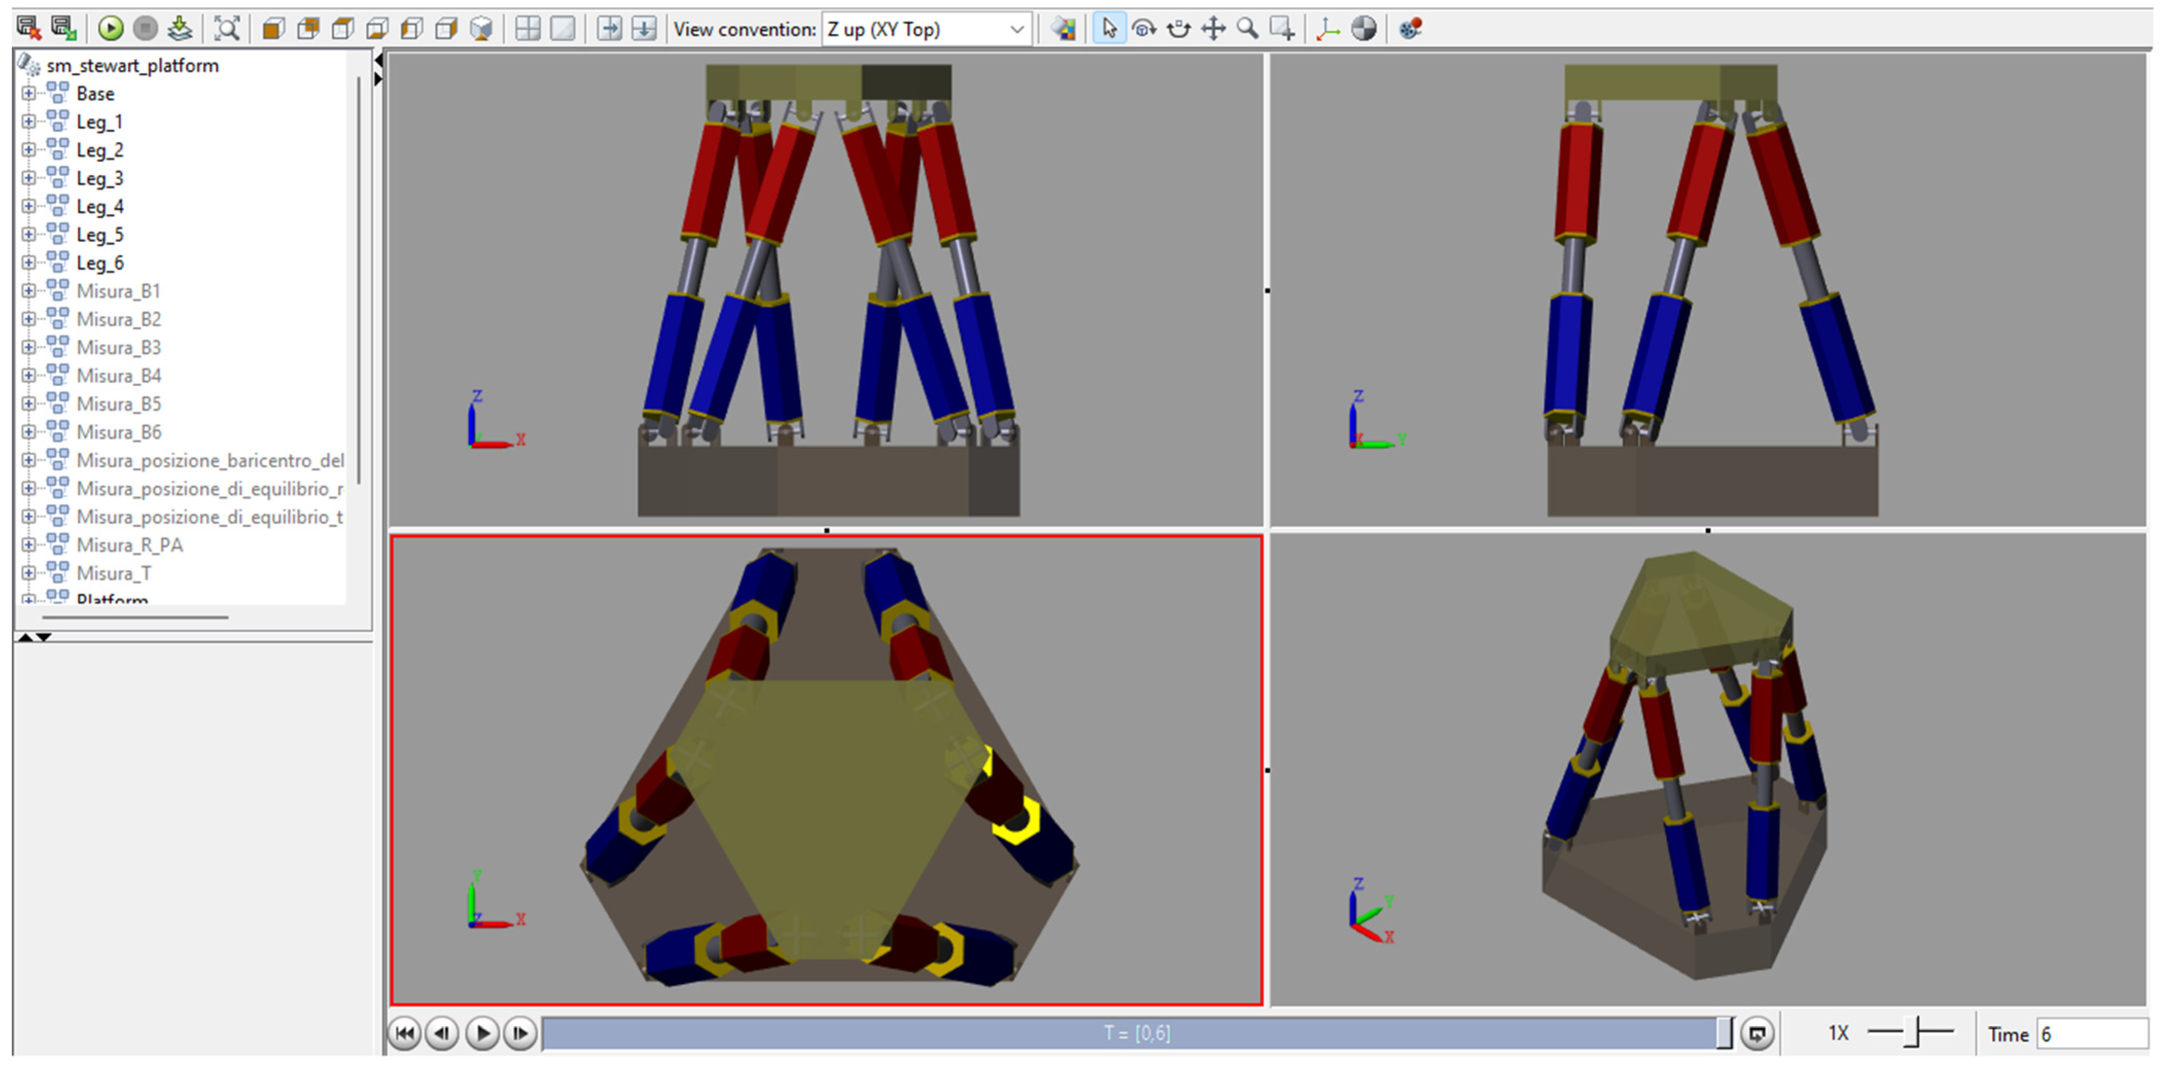2162x1068 pixels.
Task: Click the Update Diagram icon in the toolbar
Action: click(x=180, y=28)
